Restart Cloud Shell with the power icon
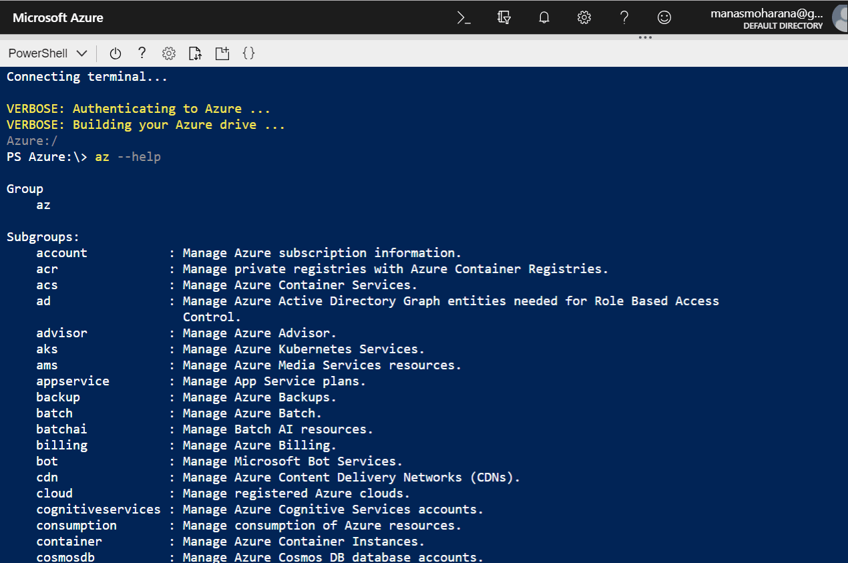Viewport: 848px width, 563px height. coord(115,53)
